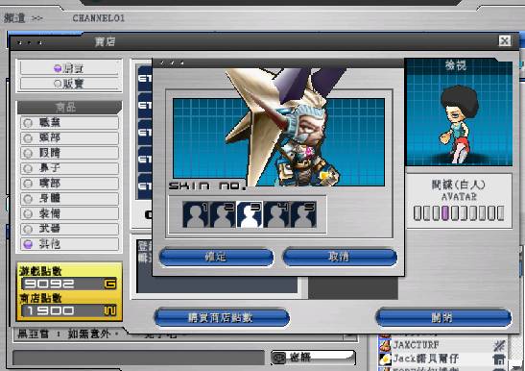Screen dimensions: 525x371
Task: Click the 確定 confirm button
Action: tap(216, 258)
